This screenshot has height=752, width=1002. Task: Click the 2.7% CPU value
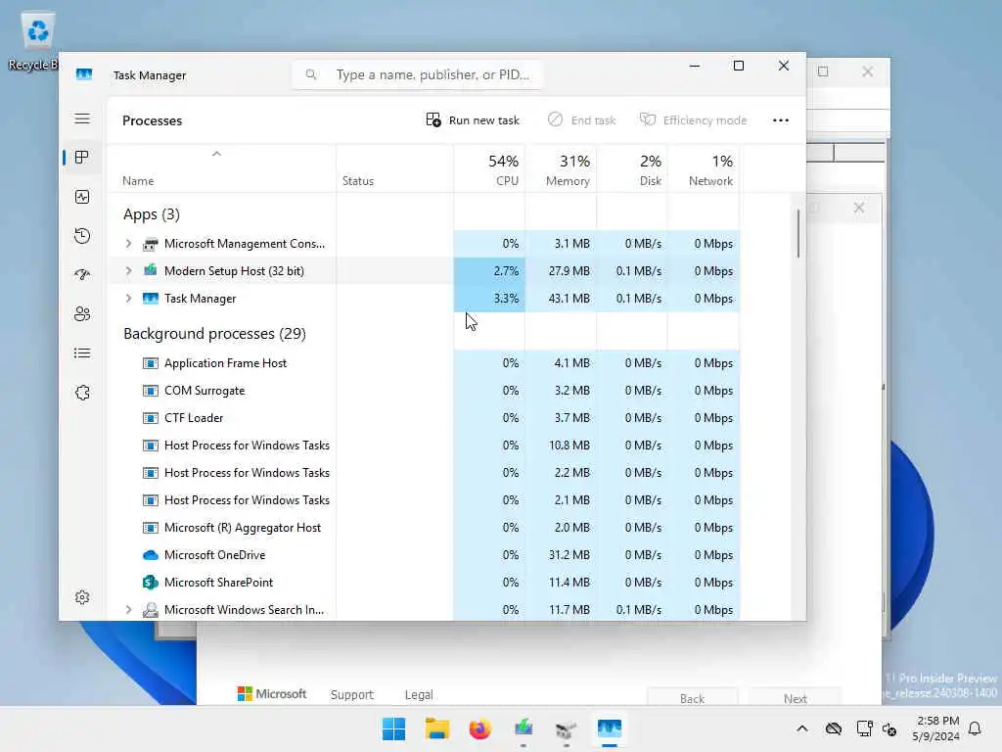coord(506,271)
